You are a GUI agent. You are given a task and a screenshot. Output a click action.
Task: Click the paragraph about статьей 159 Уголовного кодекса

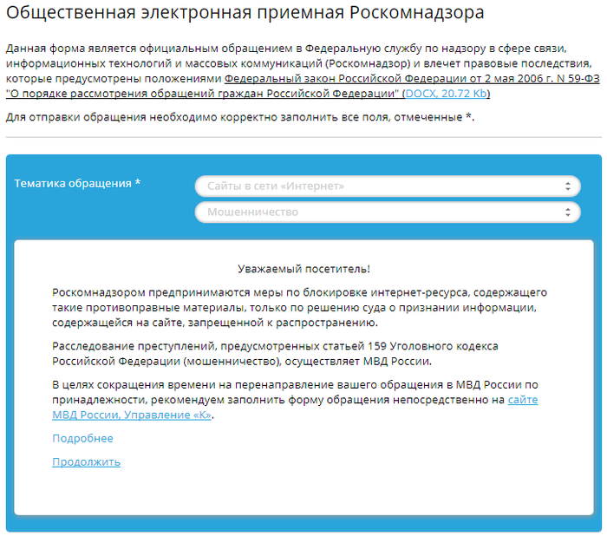coord(275,354)
